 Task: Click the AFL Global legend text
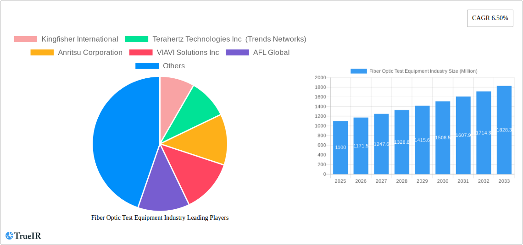pos(272,52)
